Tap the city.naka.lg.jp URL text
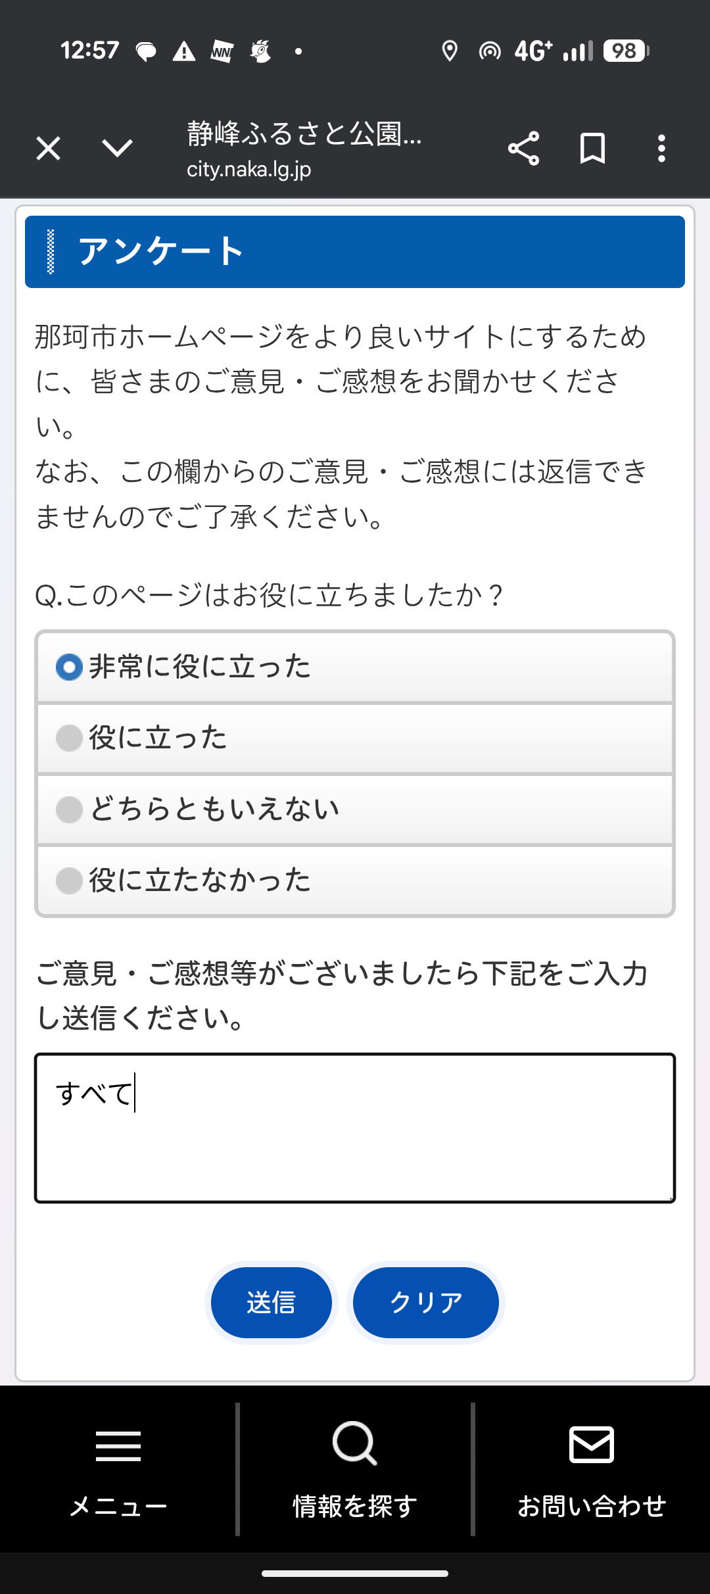The image size is (710, 1594). point(248,170)
